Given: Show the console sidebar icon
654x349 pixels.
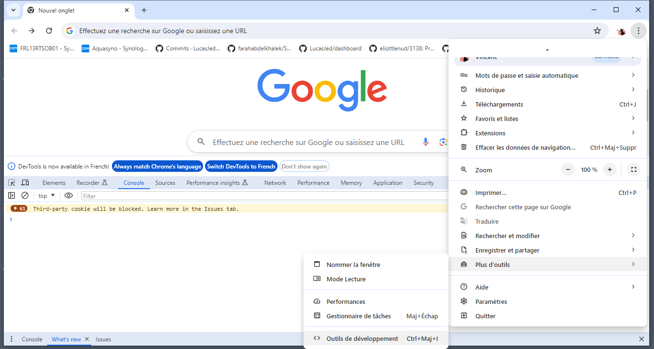Looking at the screenshot, I should coord(12,195).
